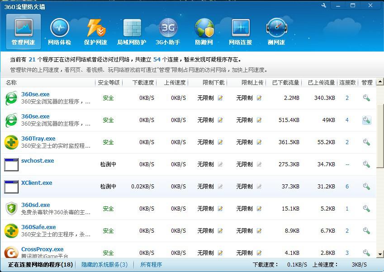Click svchost.exe window icon
The image size is (384, 272).
pyautogui.click(x=11, y=164)
